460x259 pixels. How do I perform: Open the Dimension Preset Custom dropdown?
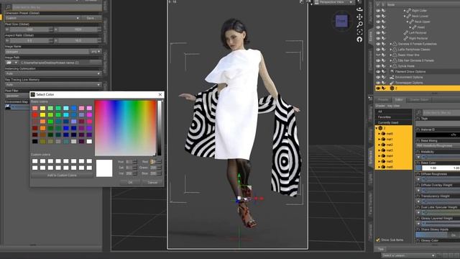[x=43, y=18]
